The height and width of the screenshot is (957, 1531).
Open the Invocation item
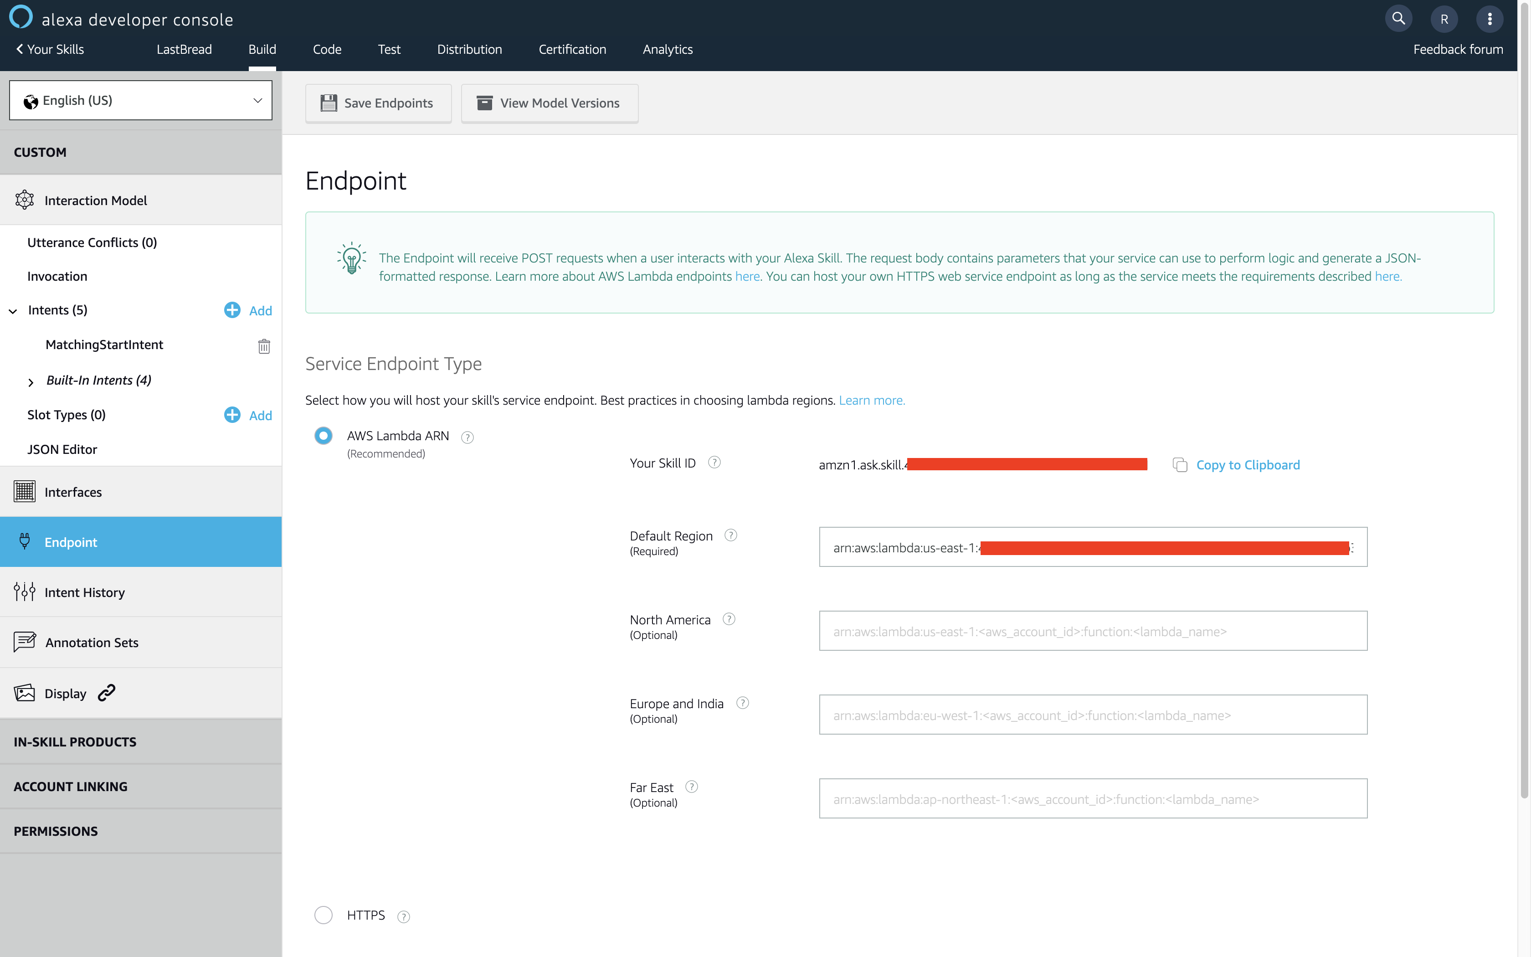(57, 277)
